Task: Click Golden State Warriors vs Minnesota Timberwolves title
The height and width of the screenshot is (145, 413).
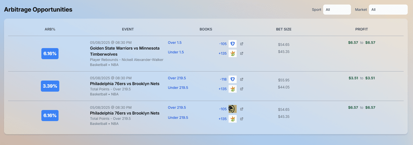Action: [x=125, y=51]
